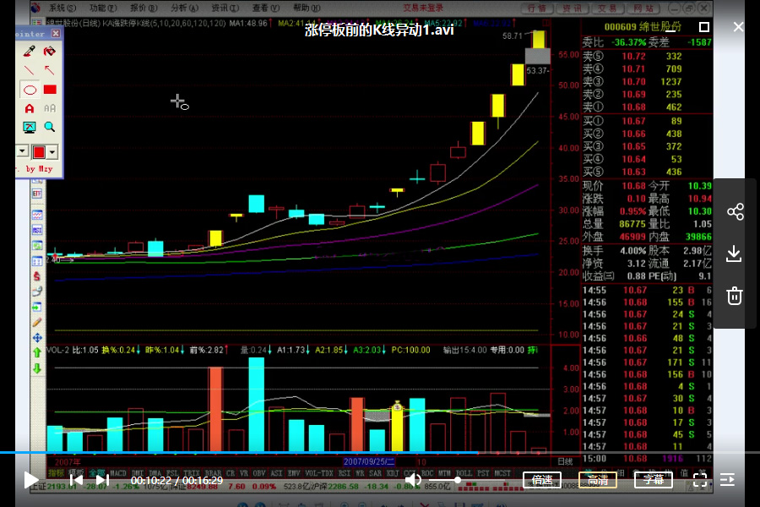Screen dimensions: 760x507
Task: Activate the magnifier zoom tool
Action: 50,127
